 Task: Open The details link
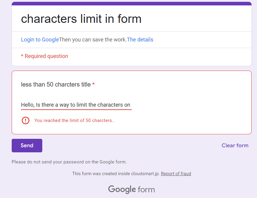click(x=140, y=40)
